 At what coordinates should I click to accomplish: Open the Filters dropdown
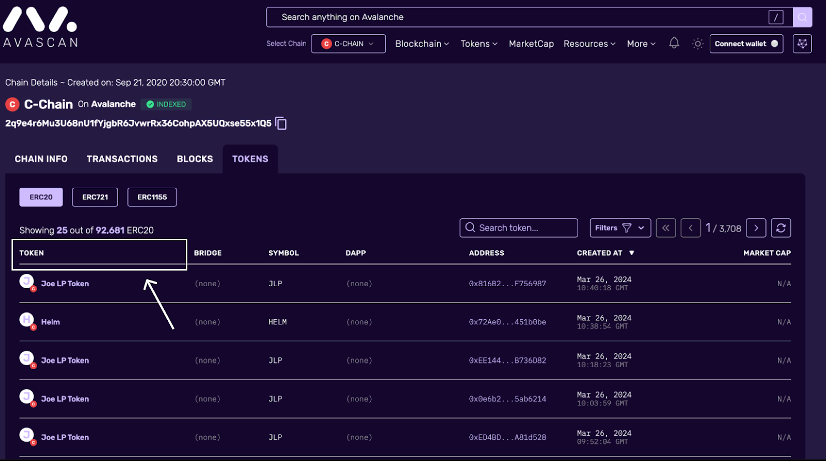click(620, 228)
